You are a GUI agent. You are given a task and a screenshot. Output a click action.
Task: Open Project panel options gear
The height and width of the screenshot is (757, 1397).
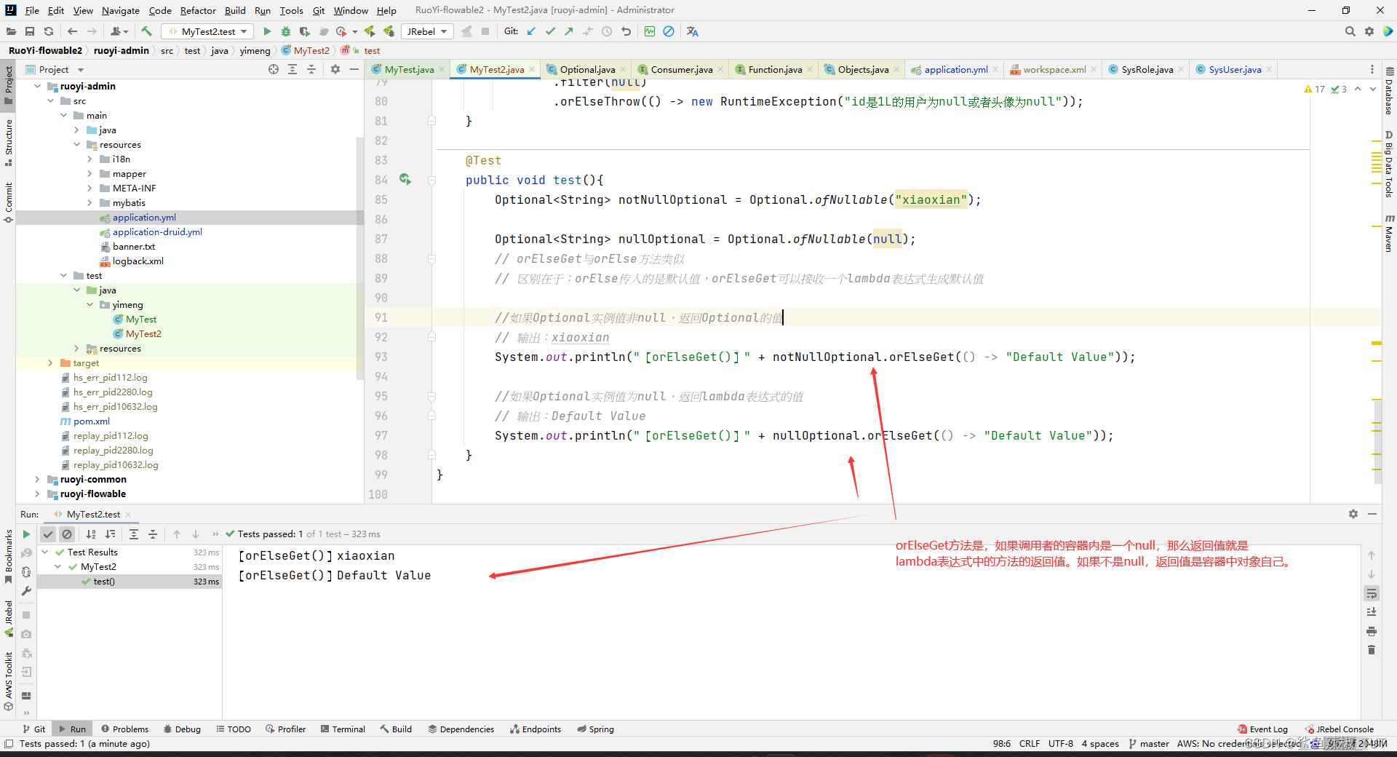tap(335, 69)
